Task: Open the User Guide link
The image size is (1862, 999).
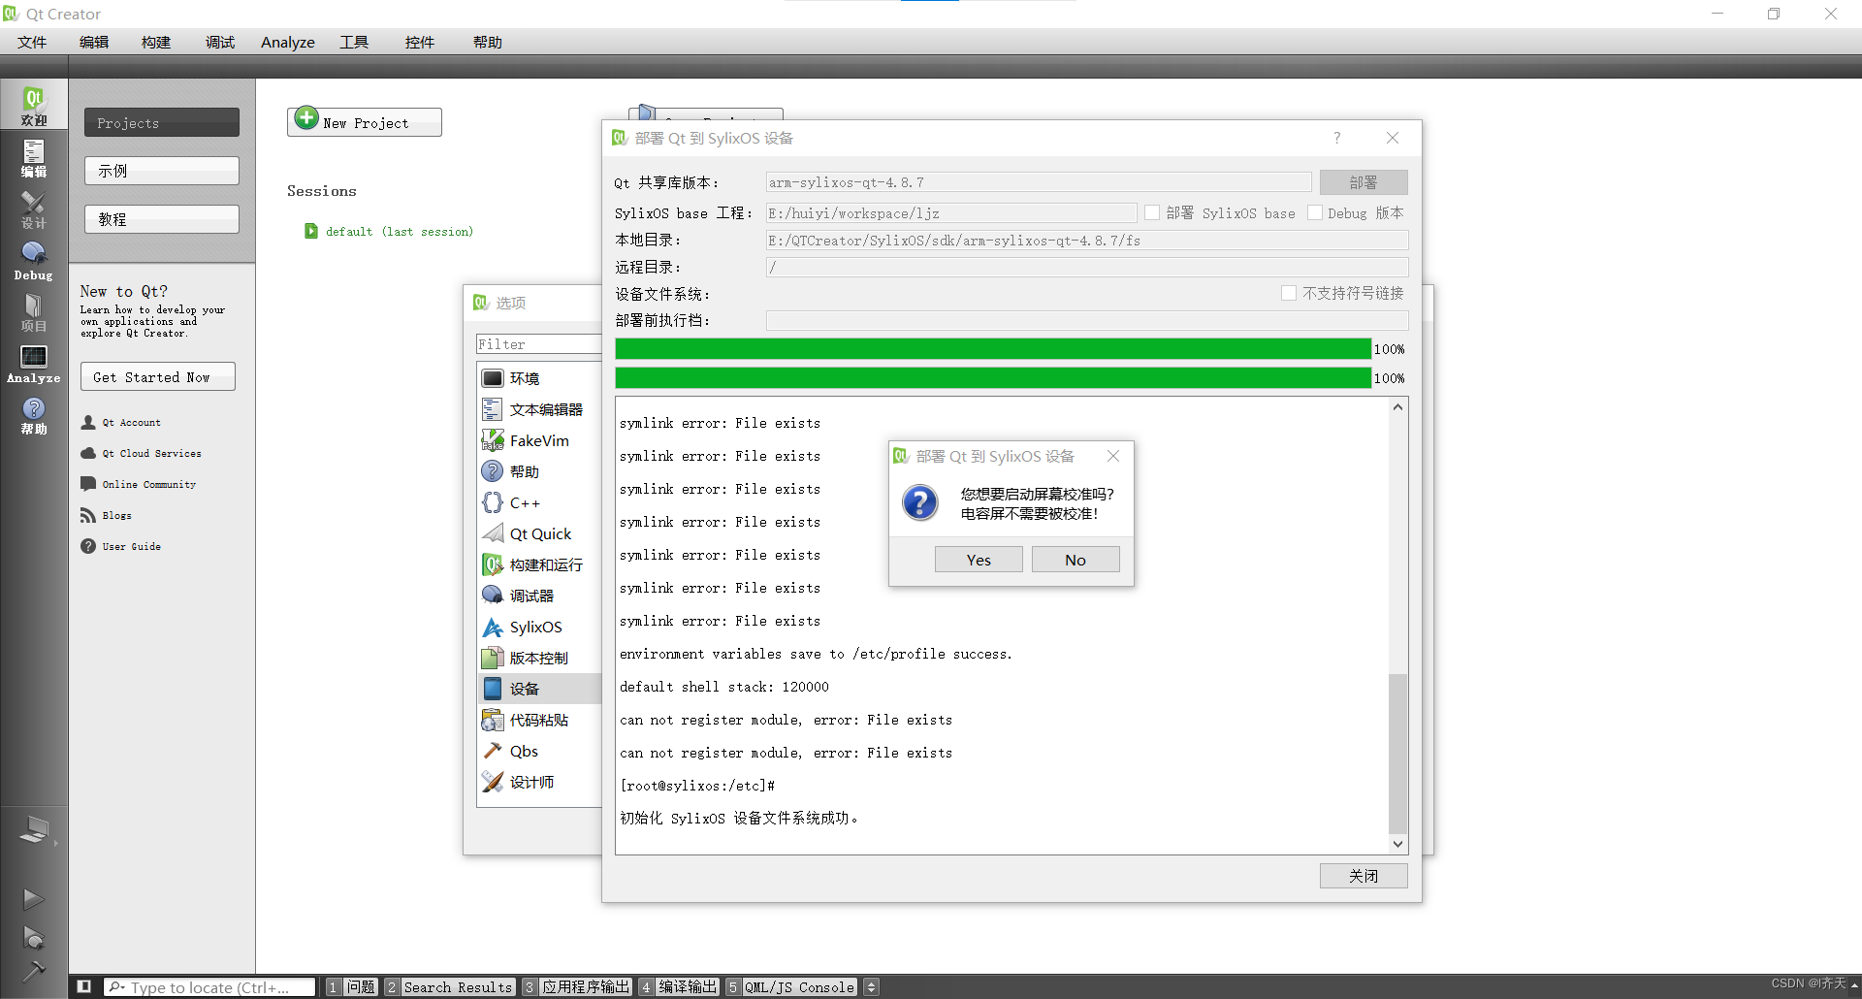Action: coord(122,546)
